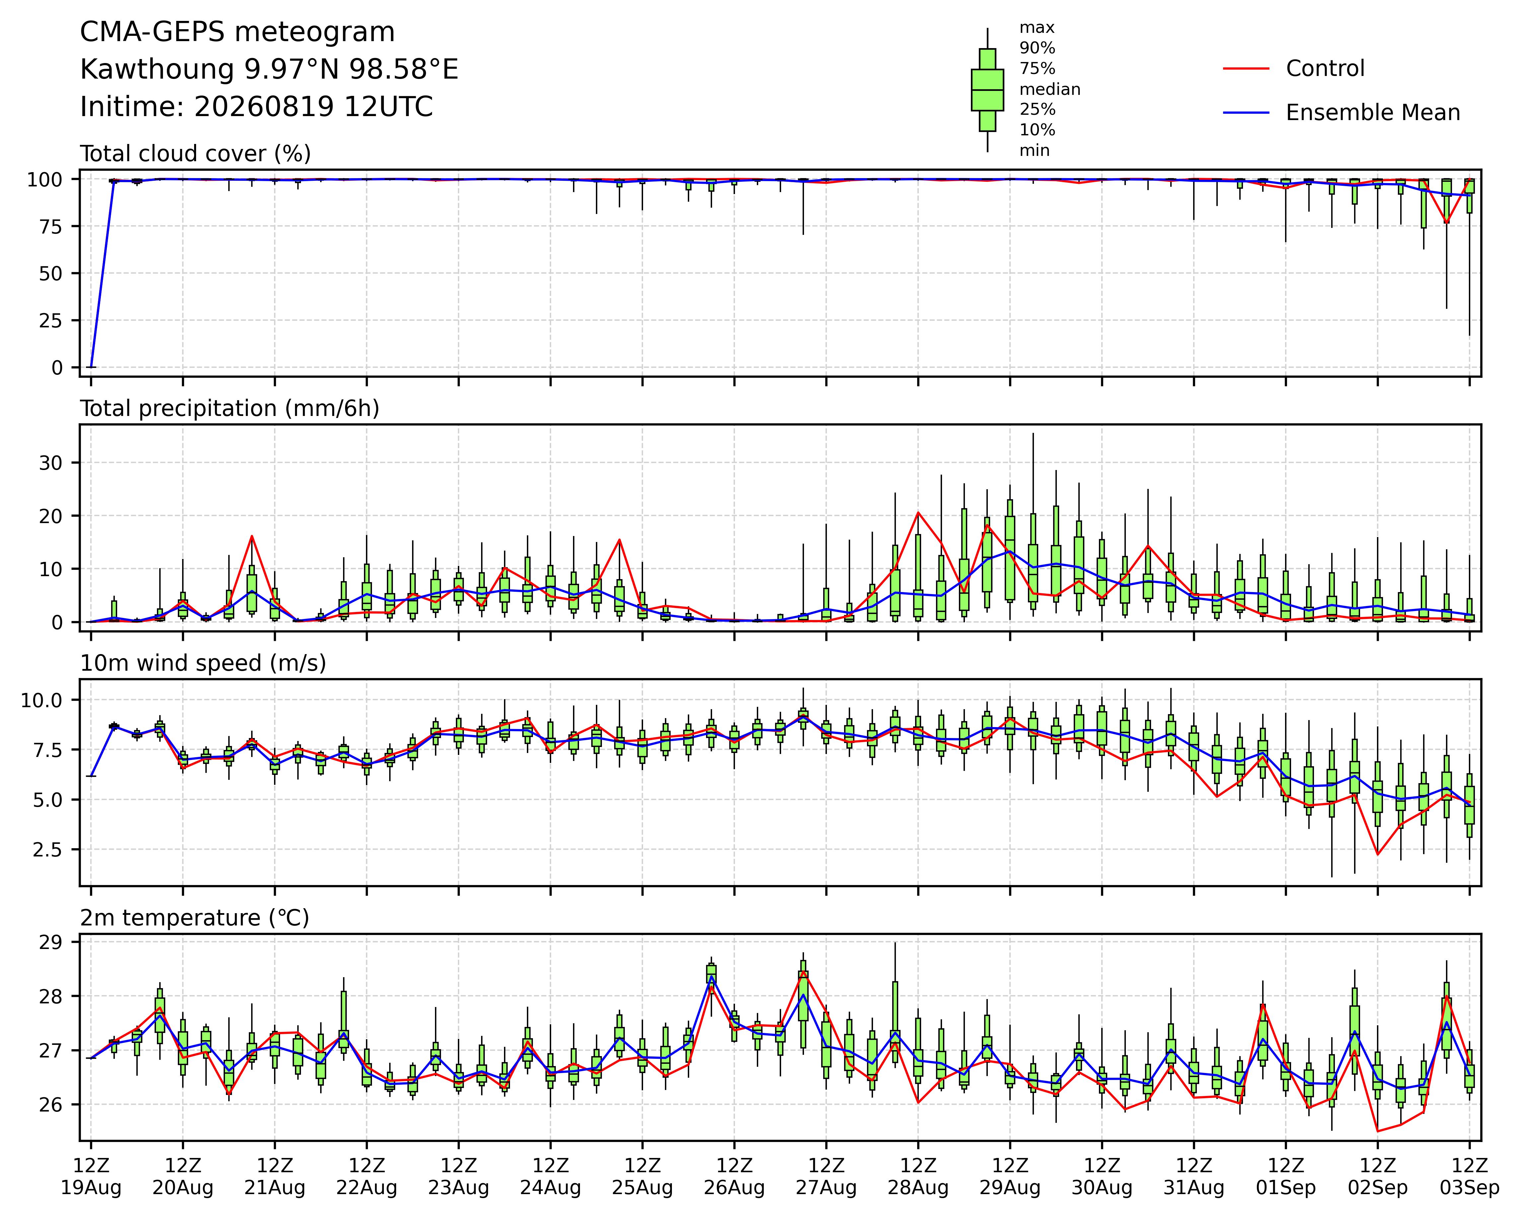Click the '29' tick on temperature axis

pyautogui.click(x=51, y=942)
